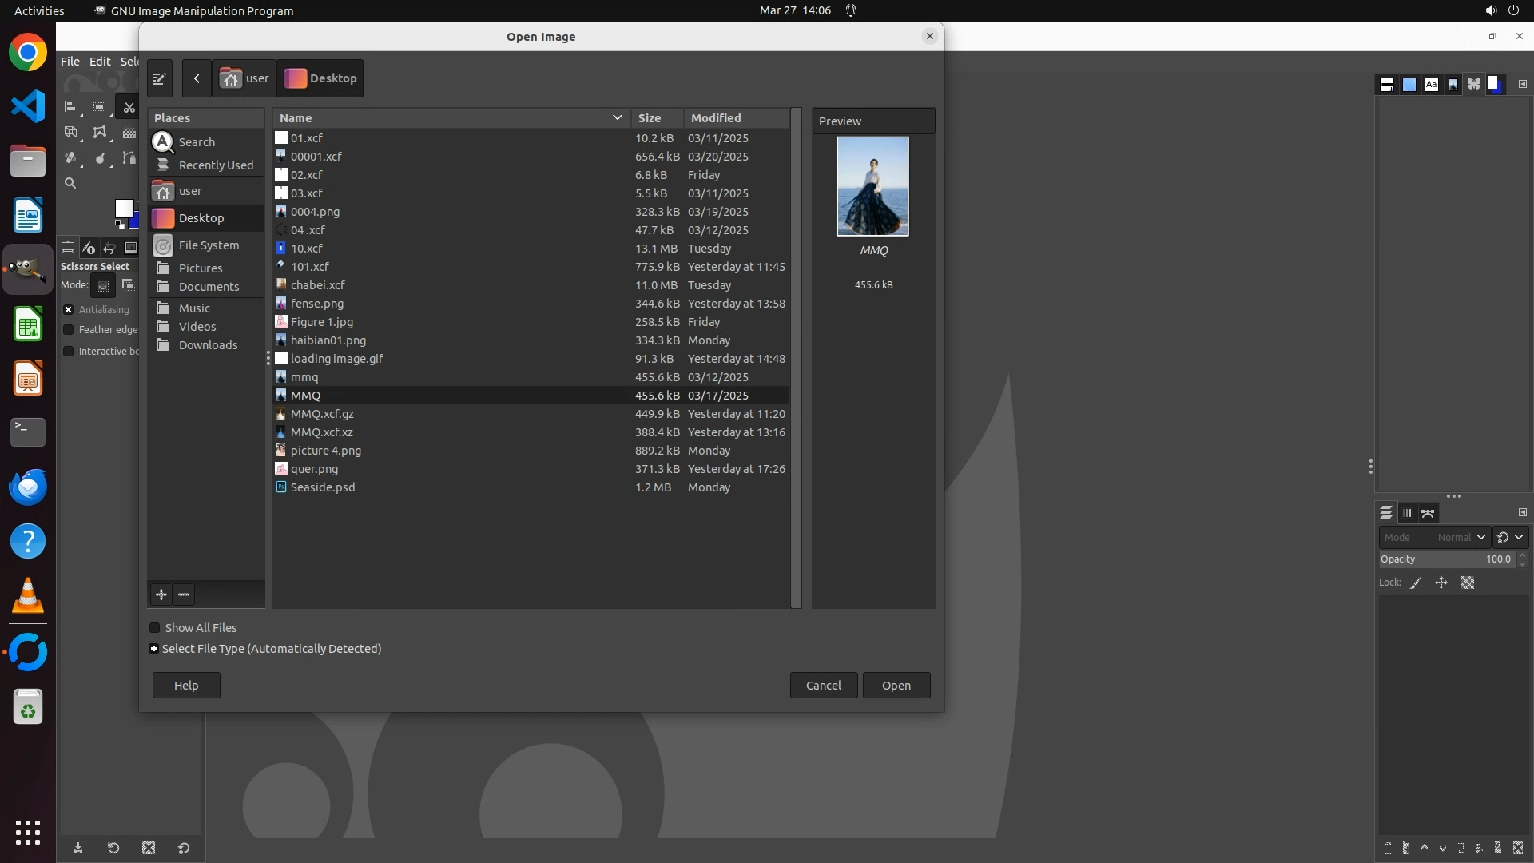
Task: Click the lock pixels brush icon
Action: pyautogui.click(x=1416, y=583)
